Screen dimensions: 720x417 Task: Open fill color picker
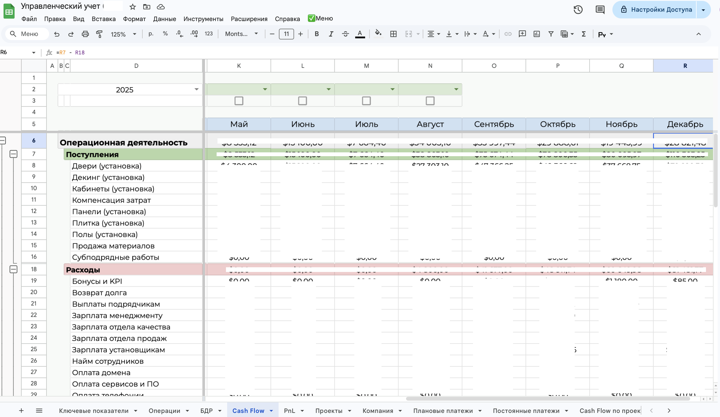click(378, 34)
